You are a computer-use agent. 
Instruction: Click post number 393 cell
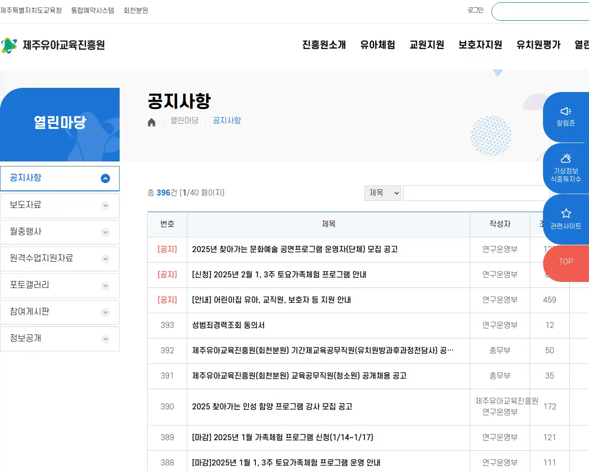[x=167, y=325]
